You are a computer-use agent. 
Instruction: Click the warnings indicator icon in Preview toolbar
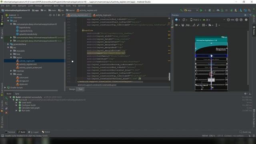[246, 20]
